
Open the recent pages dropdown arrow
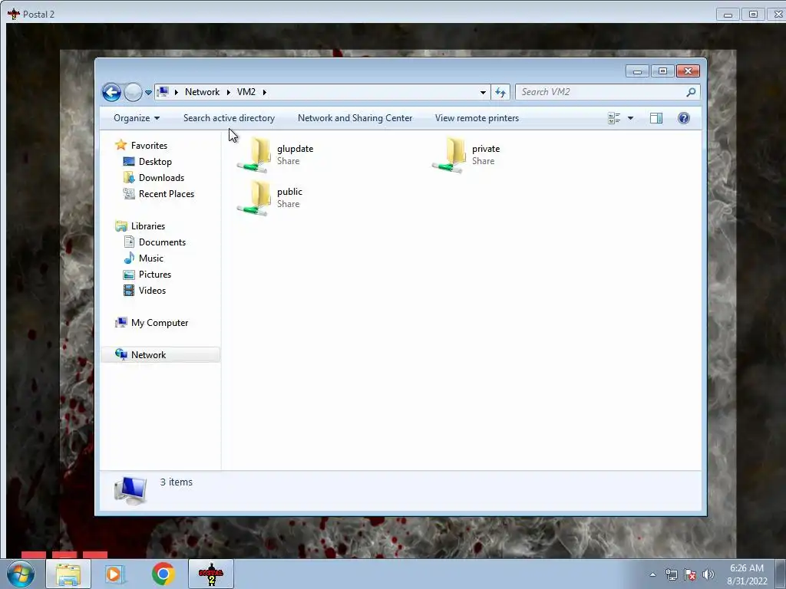pos(148,92)
